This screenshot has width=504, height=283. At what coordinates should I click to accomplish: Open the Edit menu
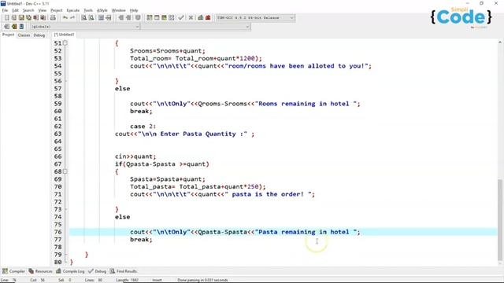[x=15, y=10]
